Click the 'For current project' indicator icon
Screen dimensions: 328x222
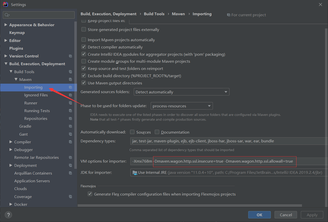pyautogui.click(x=228, y=15)
